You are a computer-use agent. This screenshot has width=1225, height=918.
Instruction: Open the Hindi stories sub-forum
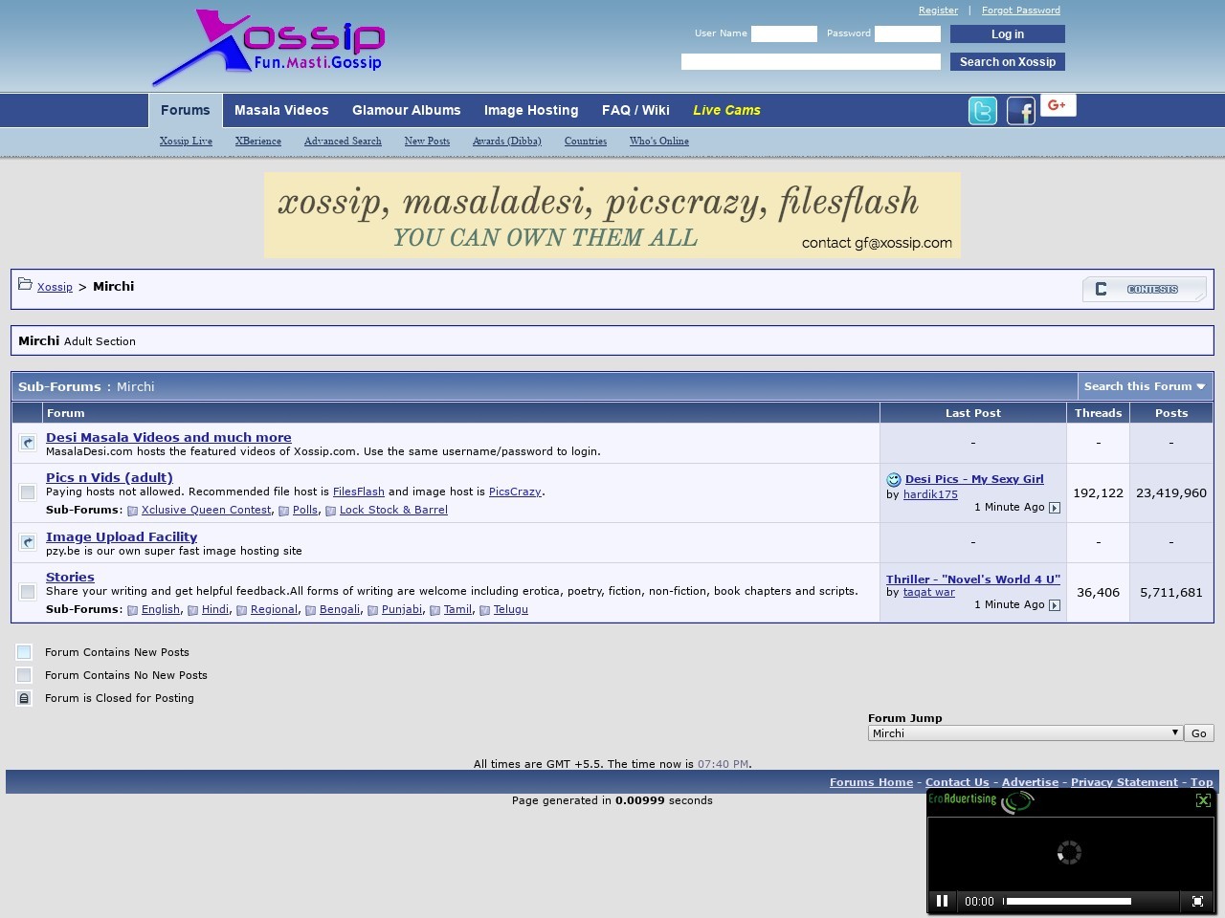[x=215, y=609]
